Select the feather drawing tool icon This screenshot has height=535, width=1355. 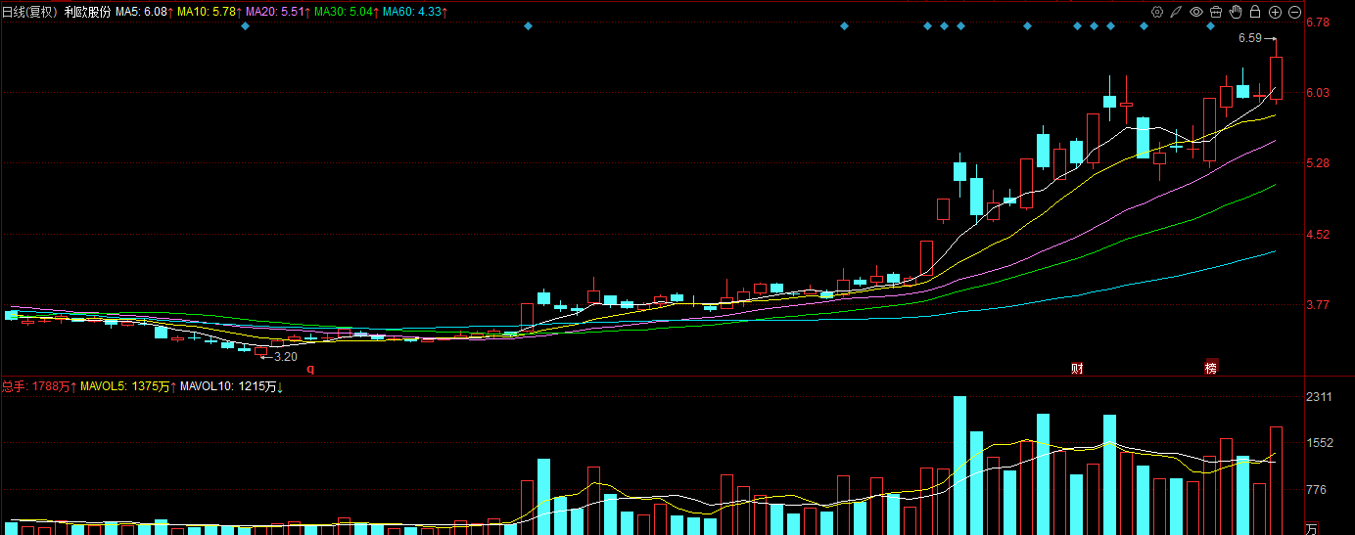[1176, 12]
